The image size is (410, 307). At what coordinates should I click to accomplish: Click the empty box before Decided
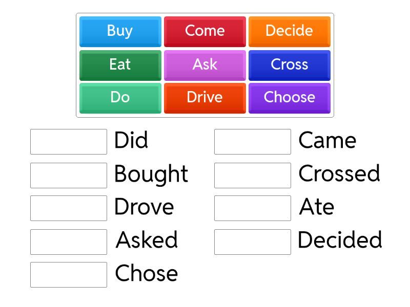point(253,242)
